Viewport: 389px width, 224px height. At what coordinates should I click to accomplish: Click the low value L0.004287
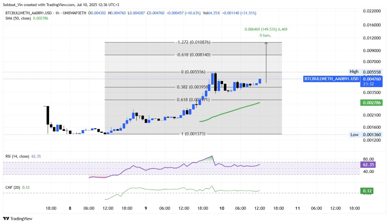coord(136,13)
